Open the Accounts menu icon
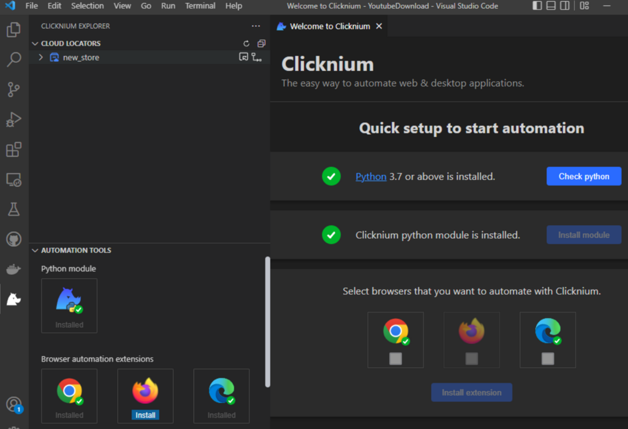 pyautogui.click(x=14, y=404)
